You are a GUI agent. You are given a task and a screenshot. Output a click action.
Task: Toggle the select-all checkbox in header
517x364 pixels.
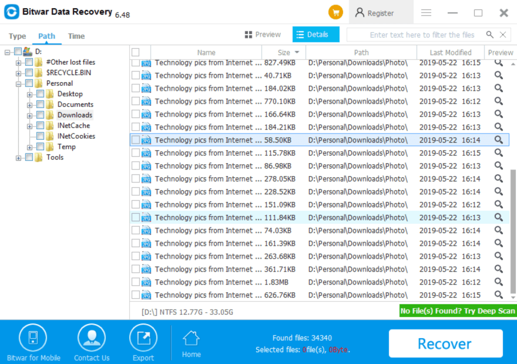tap(135, 52)
